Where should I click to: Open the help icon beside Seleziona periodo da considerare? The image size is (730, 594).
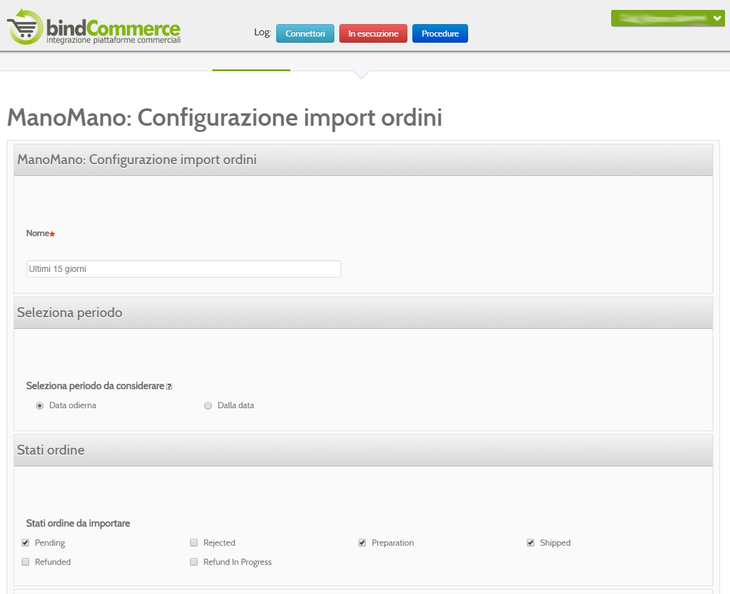pyautogui.click(x=169, y=387)
